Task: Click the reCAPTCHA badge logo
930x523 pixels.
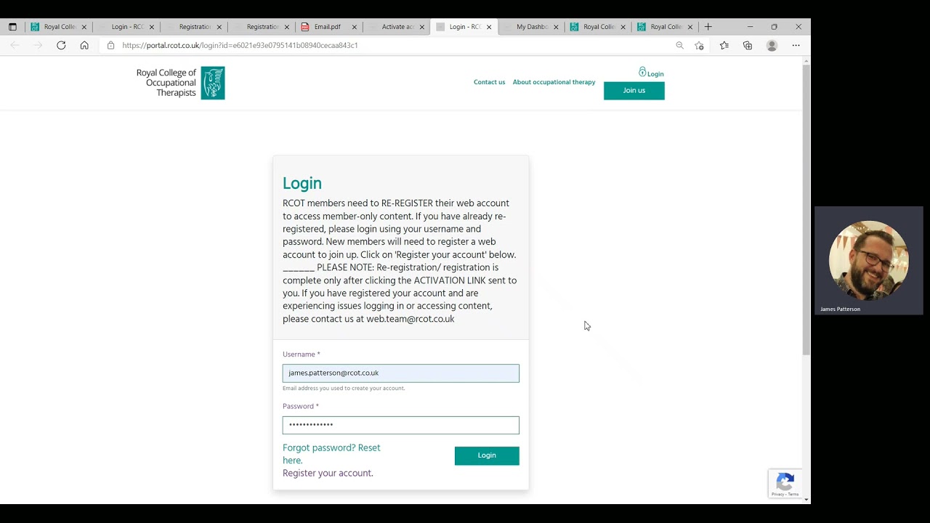Action: (785, 482)
